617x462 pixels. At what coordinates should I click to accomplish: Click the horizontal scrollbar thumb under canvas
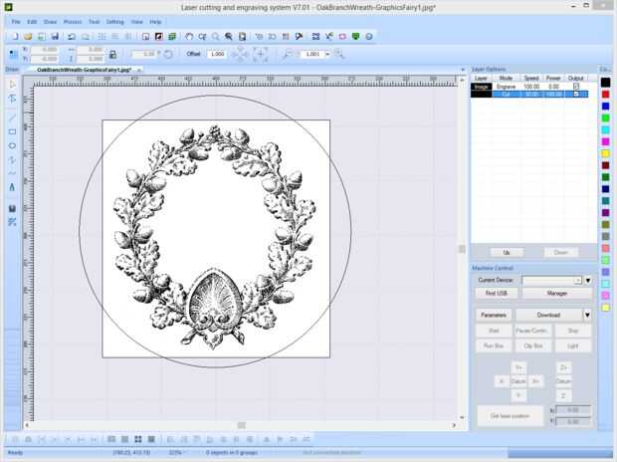click(x=242, y=425)
